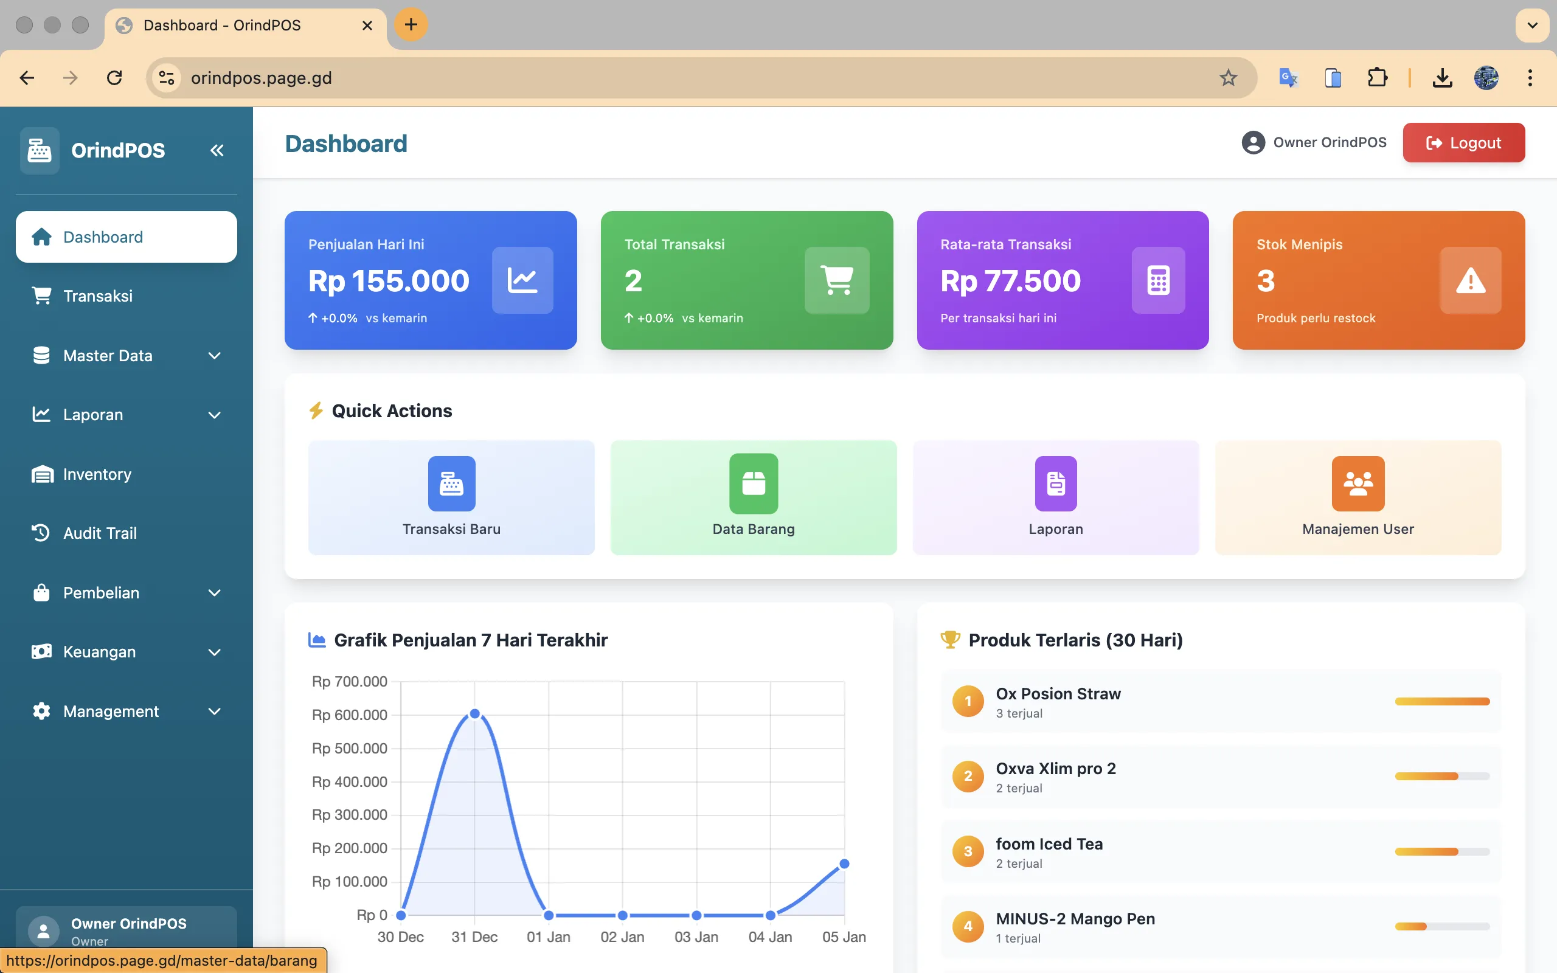Click MINUS-2 Mango Pen sales progress bar
This screenshot has height=973, width=1557.
1442,927
